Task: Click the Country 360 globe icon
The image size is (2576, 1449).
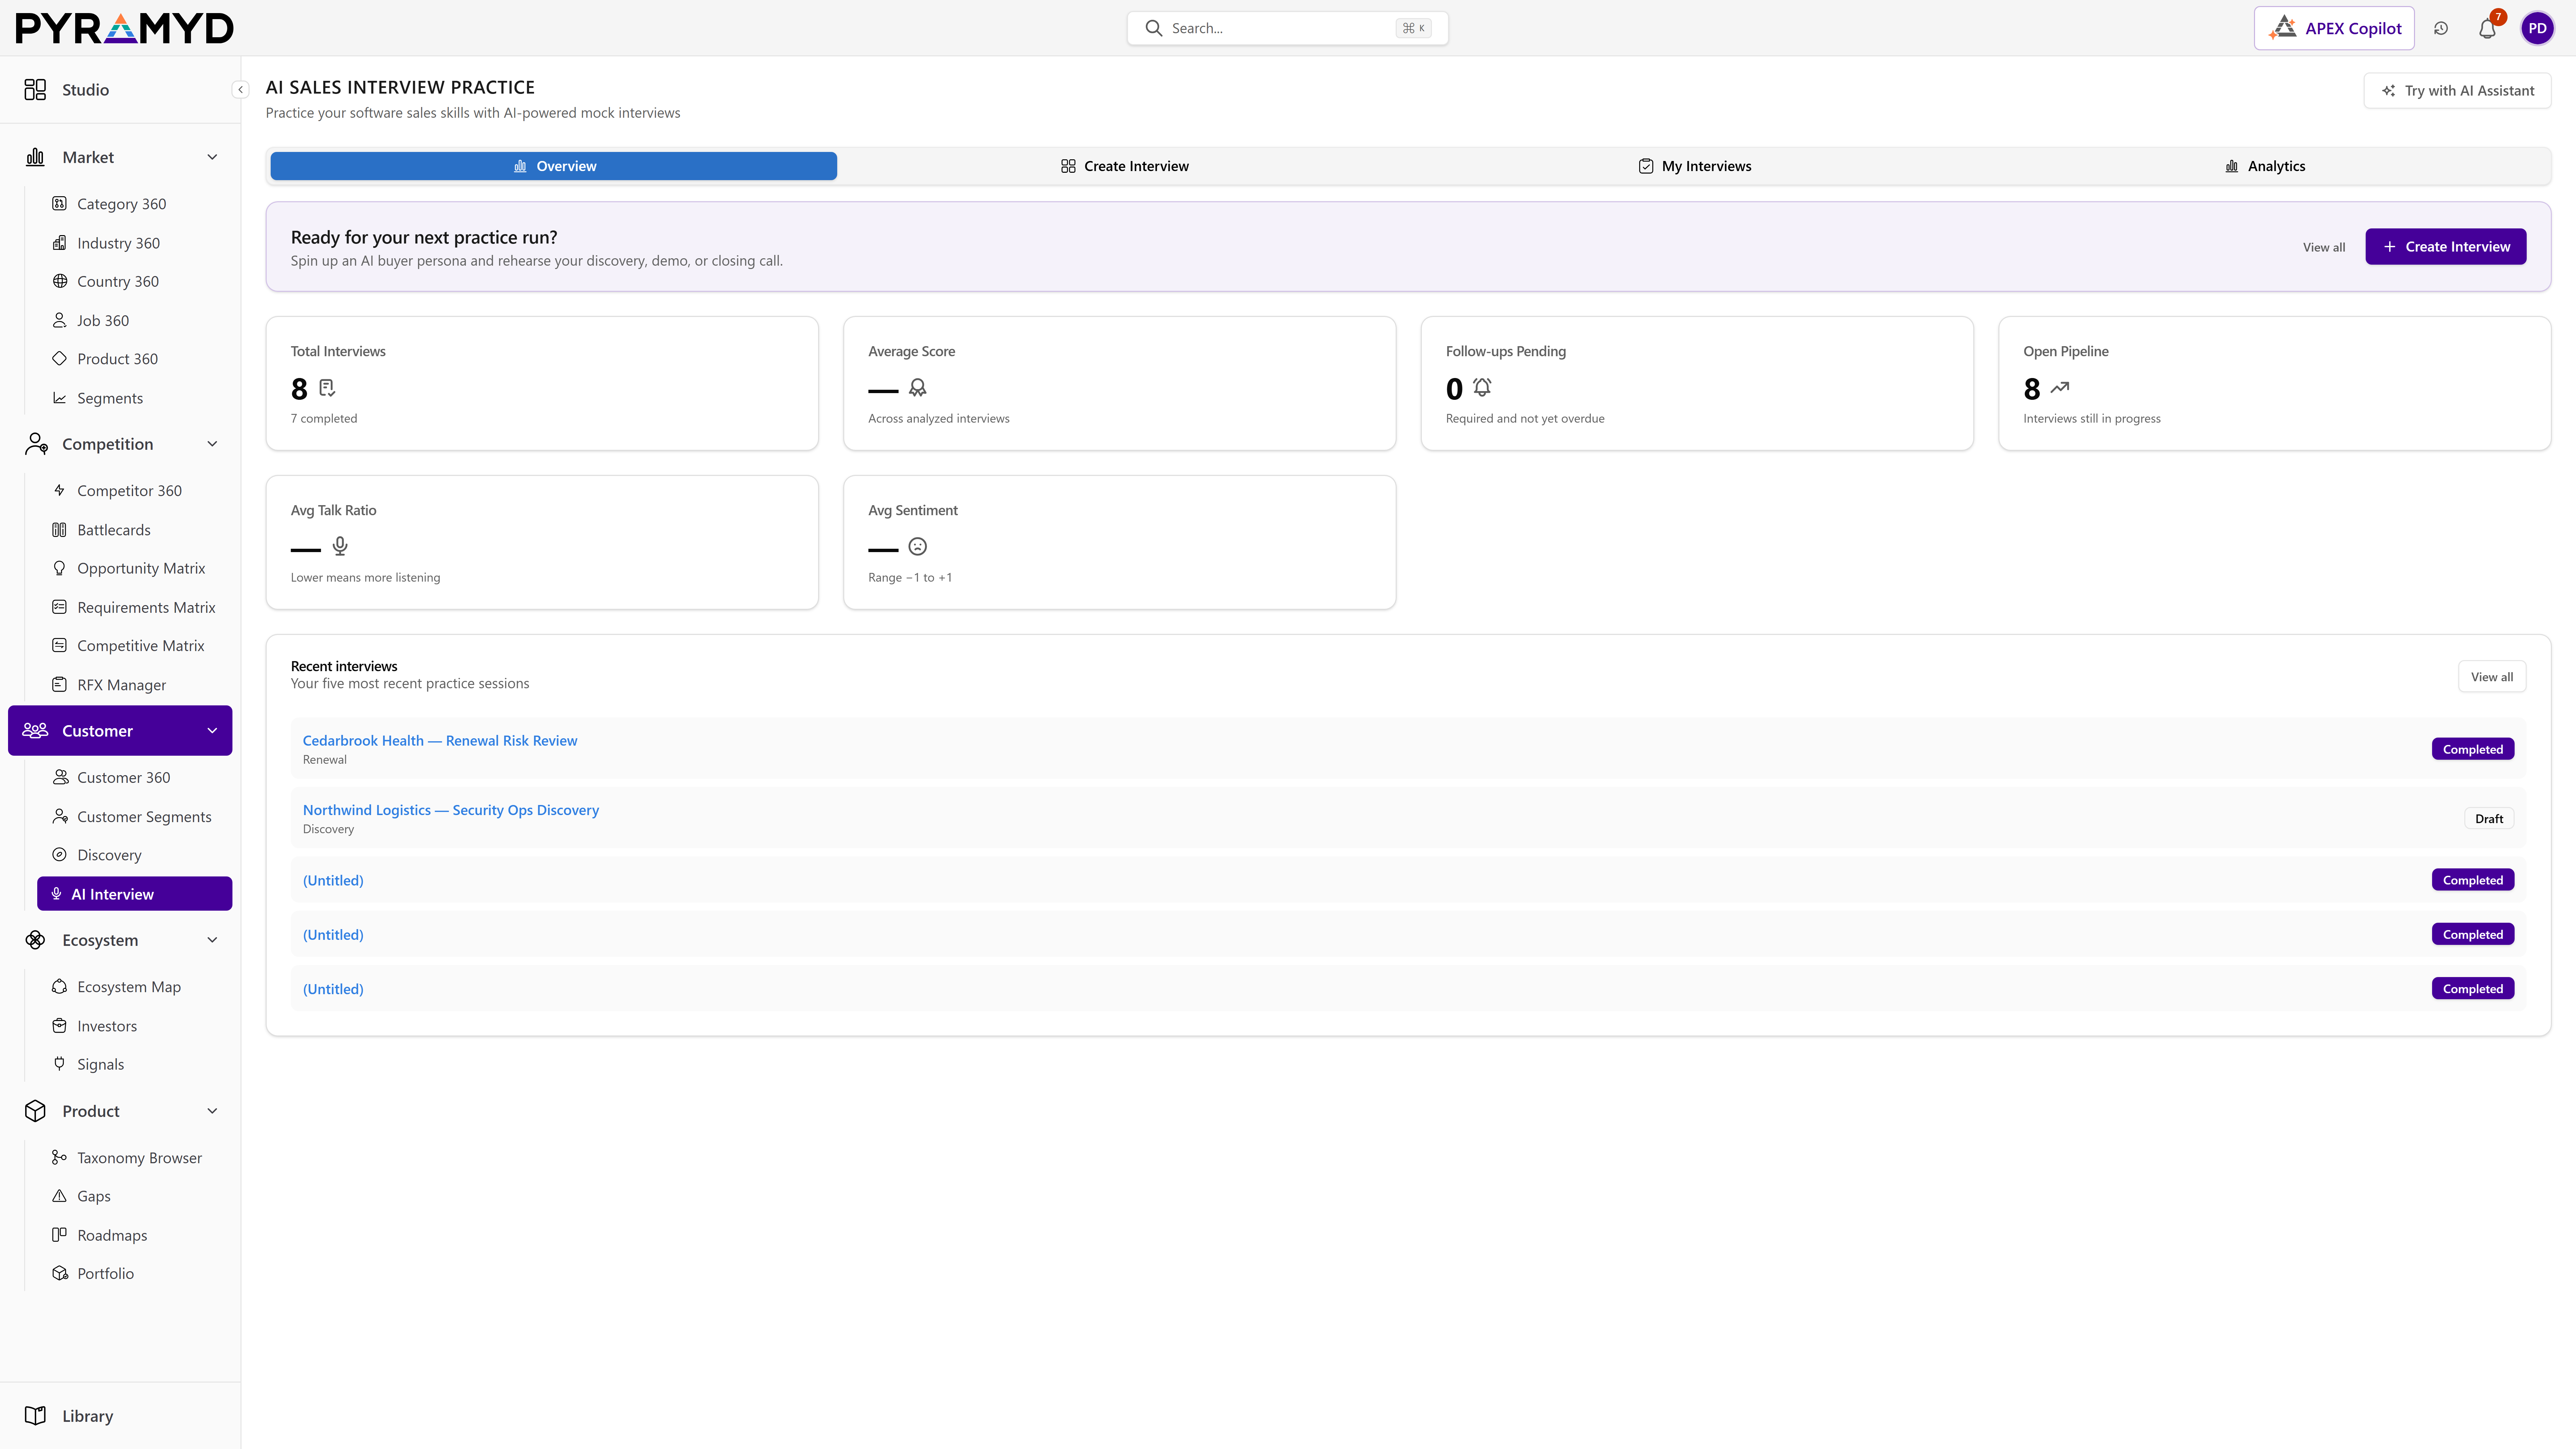Action: click(60, 281)
